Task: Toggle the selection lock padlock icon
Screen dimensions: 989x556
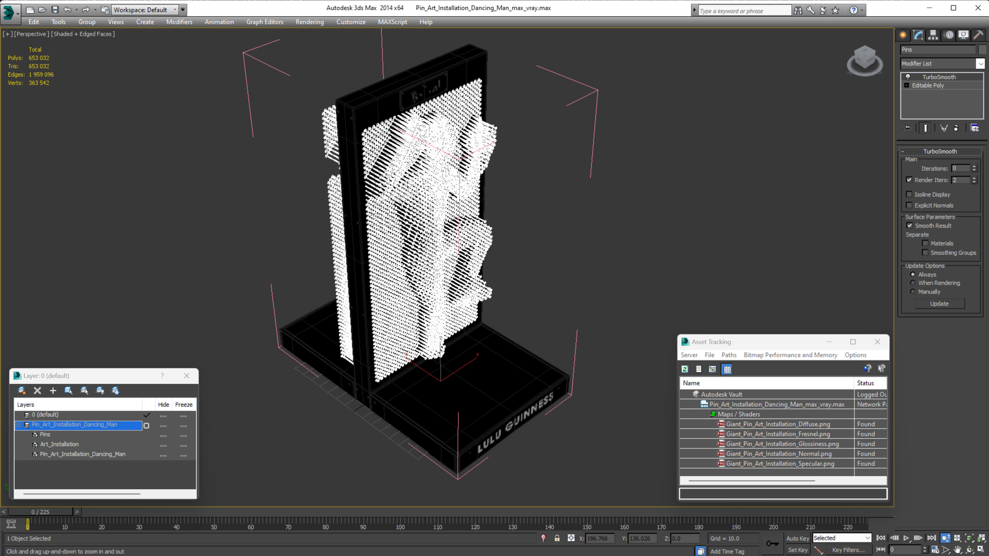Action: [x=557, y=538]
